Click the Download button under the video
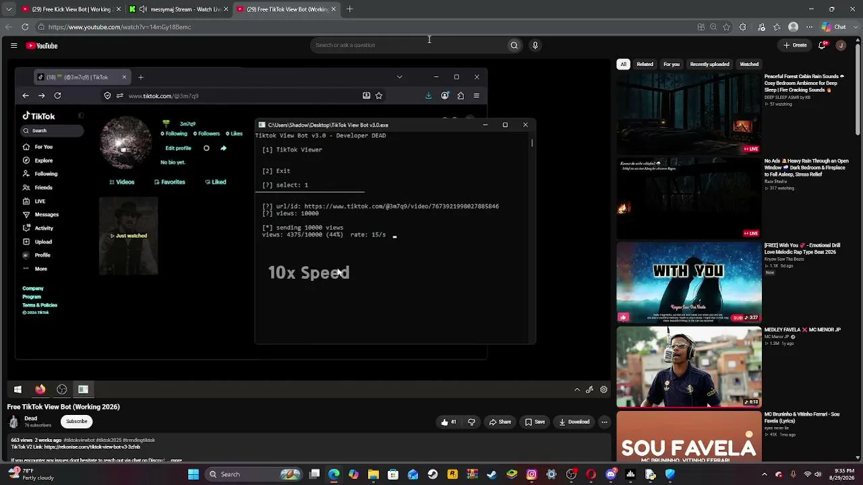 574,422
